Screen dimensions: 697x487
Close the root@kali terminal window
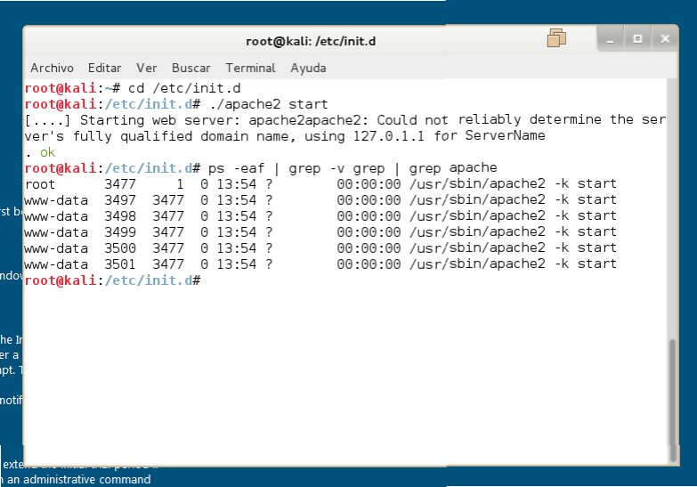tap(665, 38)
